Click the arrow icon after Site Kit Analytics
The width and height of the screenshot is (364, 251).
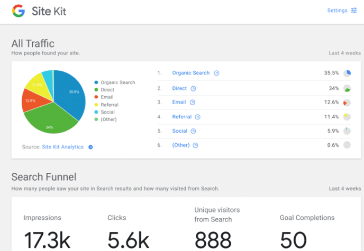[90, 147]
